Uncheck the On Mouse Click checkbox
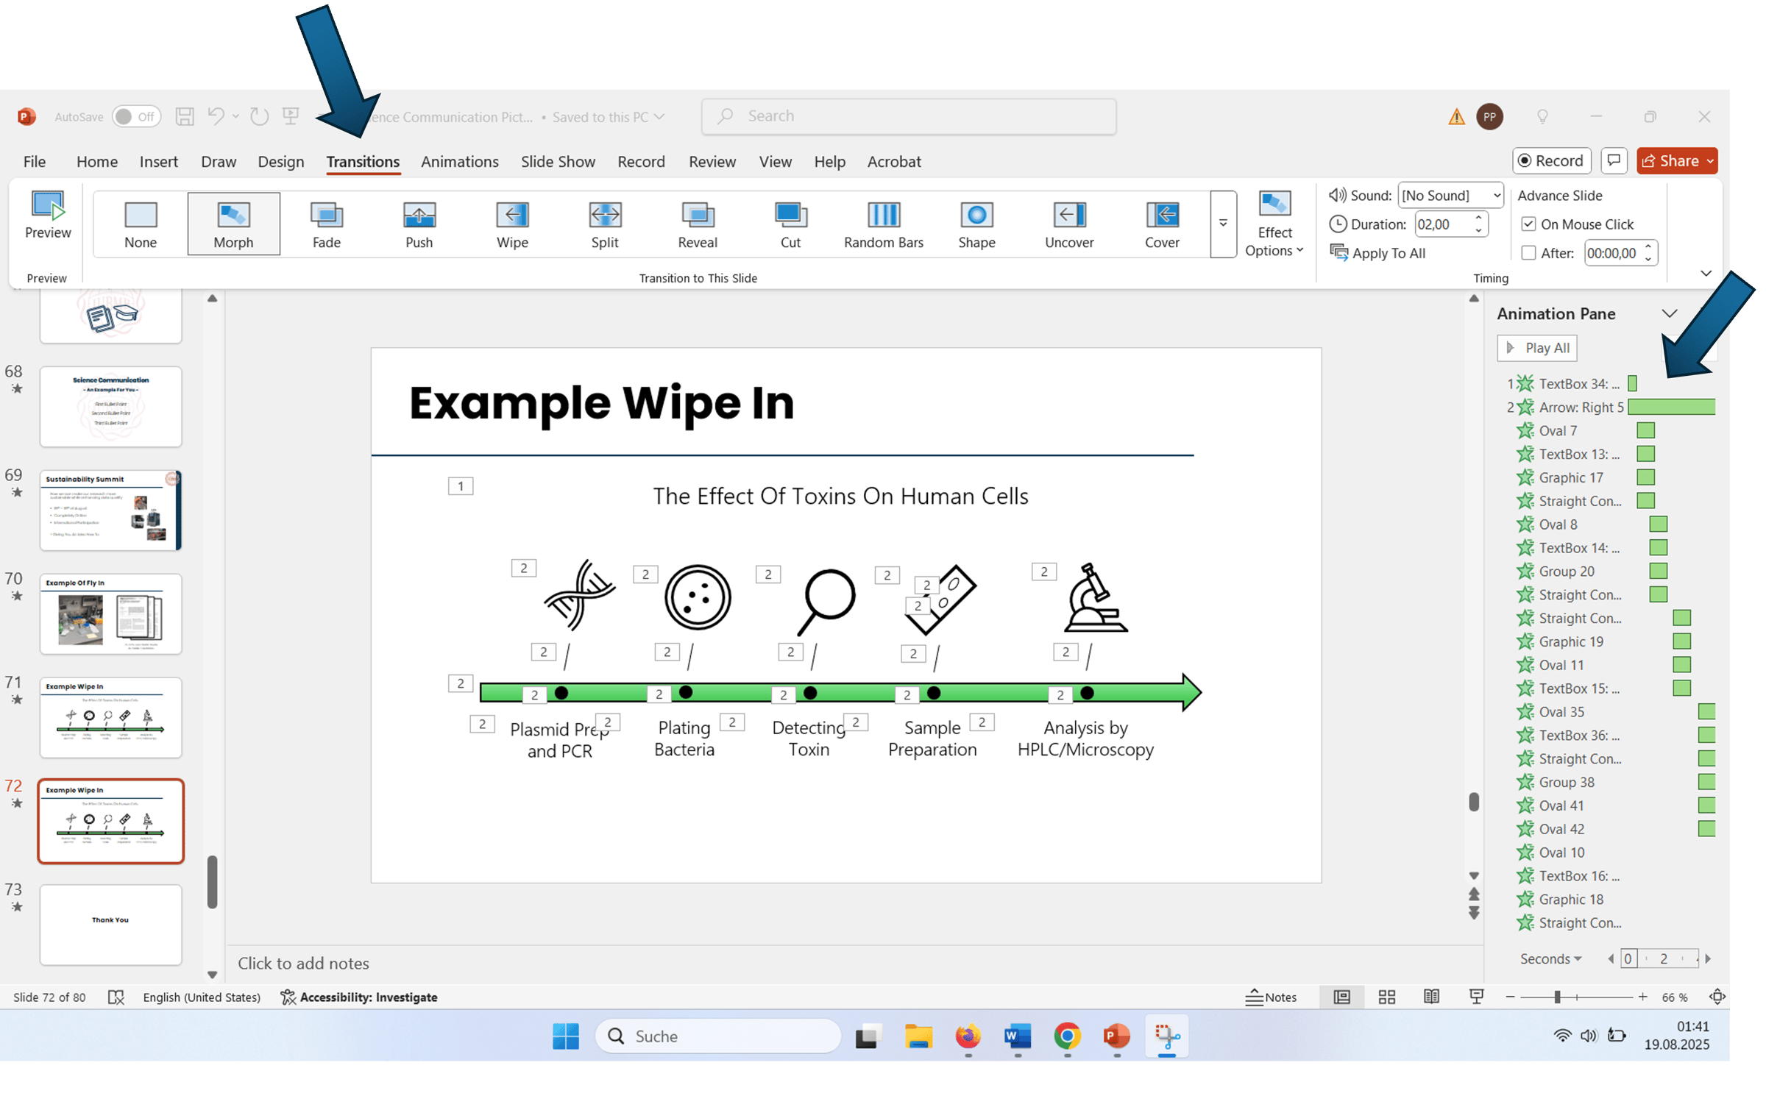Image resolution: width=1766 pixels, height=1096 pixels. click(1528, 224)
